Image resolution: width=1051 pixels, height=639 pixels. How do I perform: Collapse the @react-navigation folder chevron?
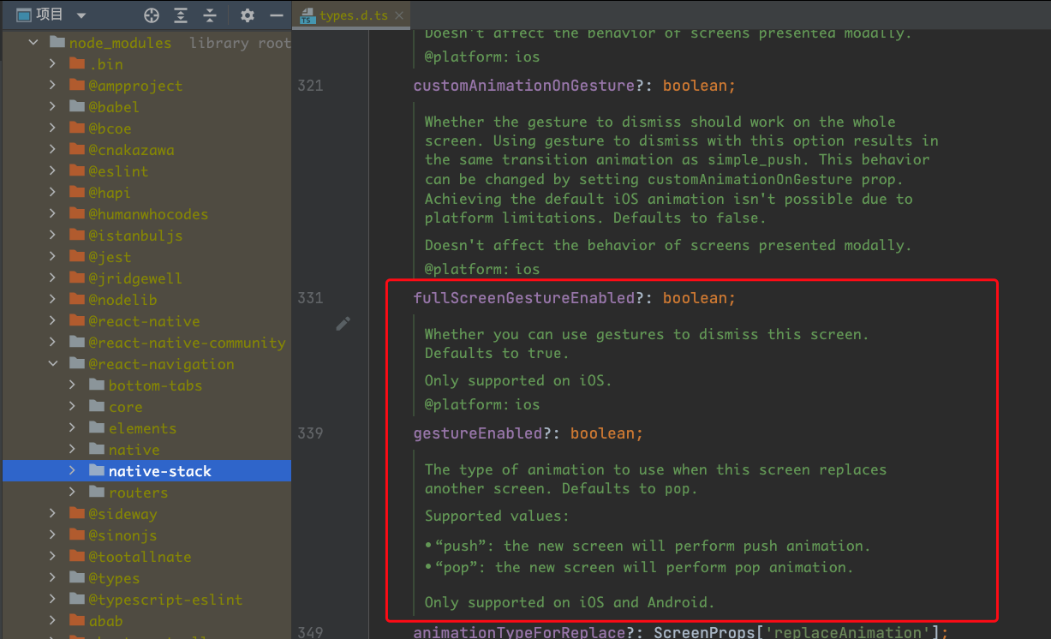pos(53,364)
